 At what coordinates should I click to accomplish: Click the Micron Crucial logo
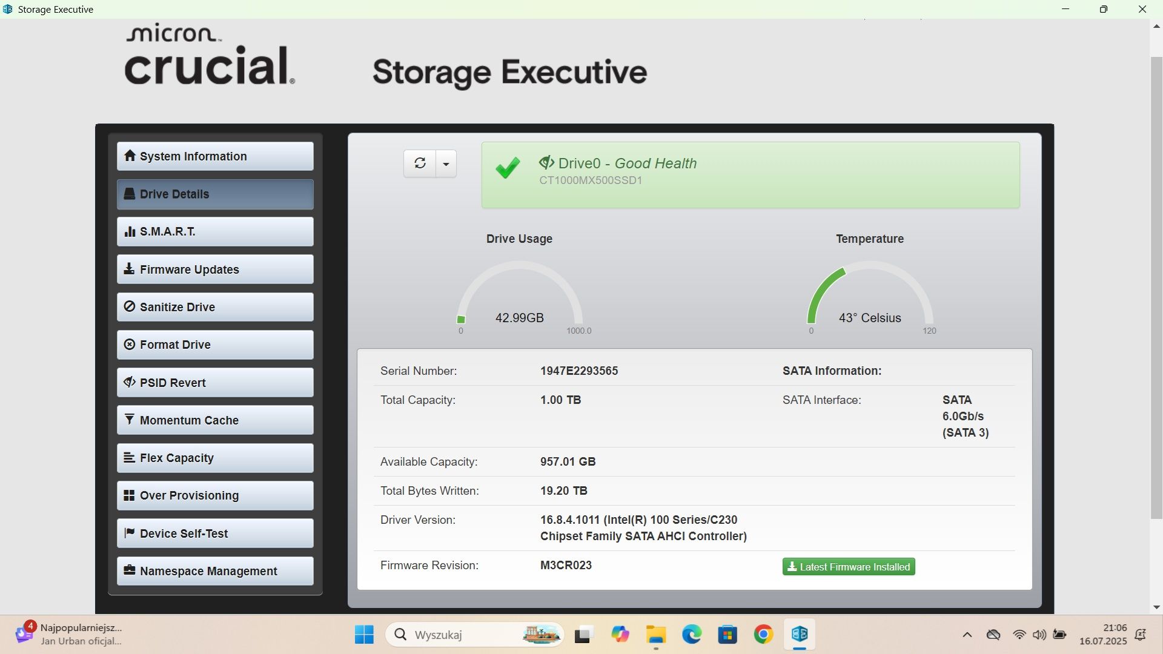(210, 54)
